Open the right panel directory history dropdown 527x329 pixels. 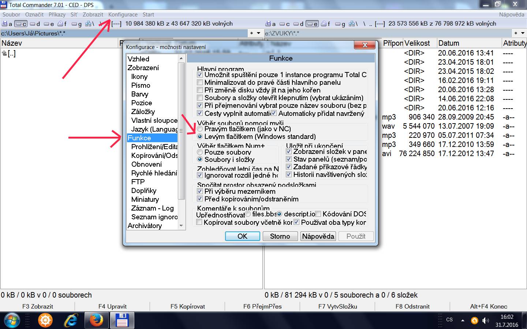point(523,33)
